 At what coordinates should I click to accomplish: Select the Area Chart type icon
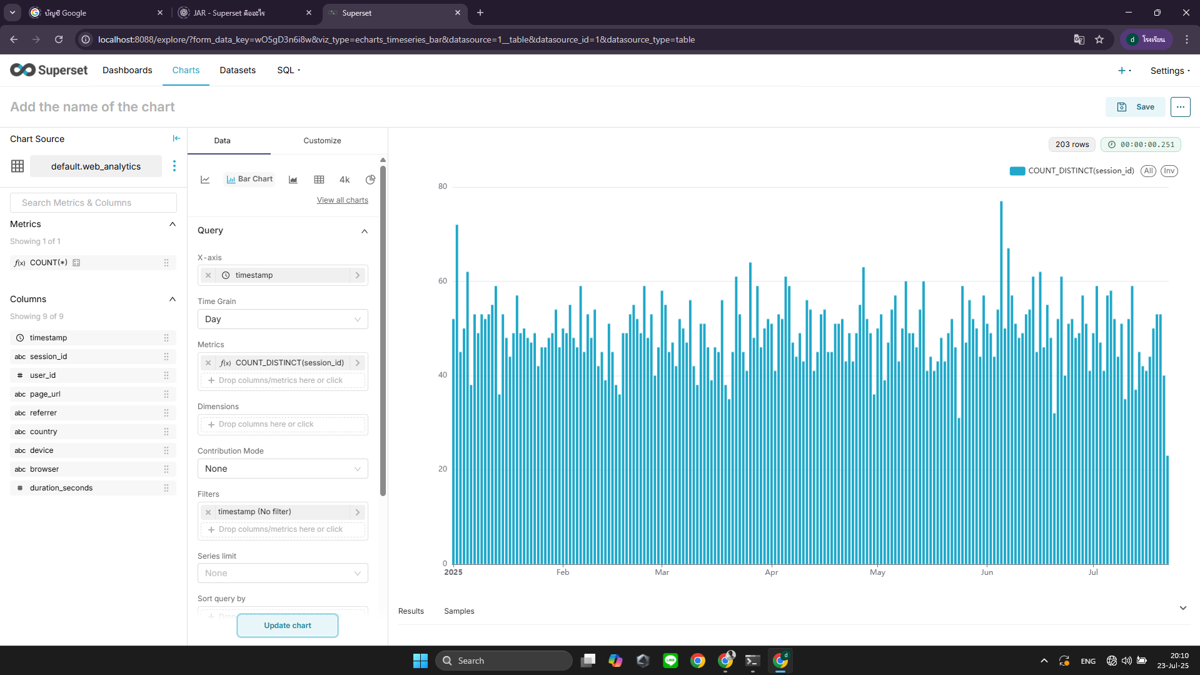pos(293,180)
